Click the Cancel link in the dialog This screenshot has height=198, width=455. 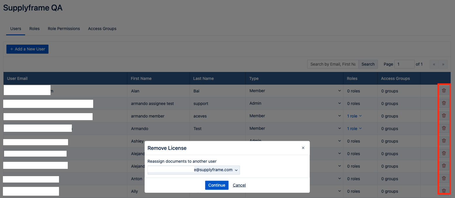239,185
